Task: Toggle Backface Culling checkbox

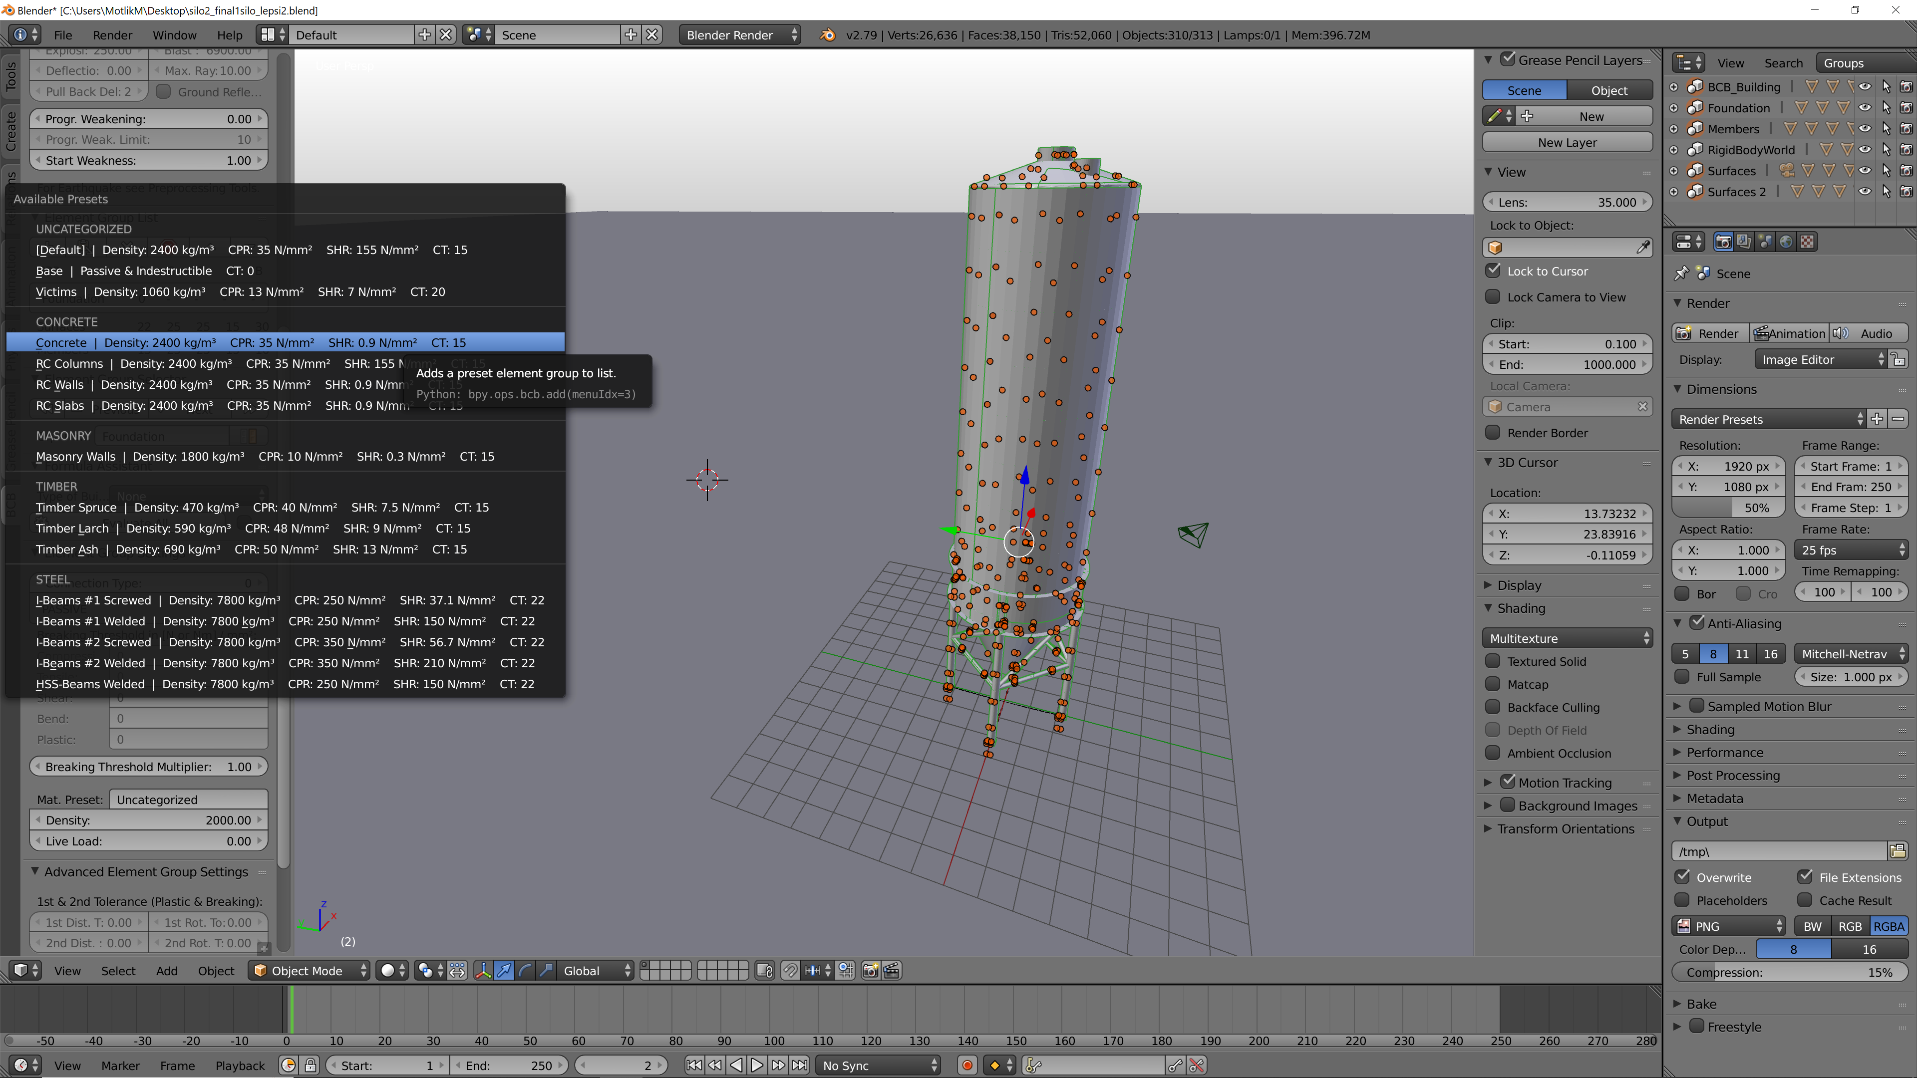Action: tap(1493, 707)
